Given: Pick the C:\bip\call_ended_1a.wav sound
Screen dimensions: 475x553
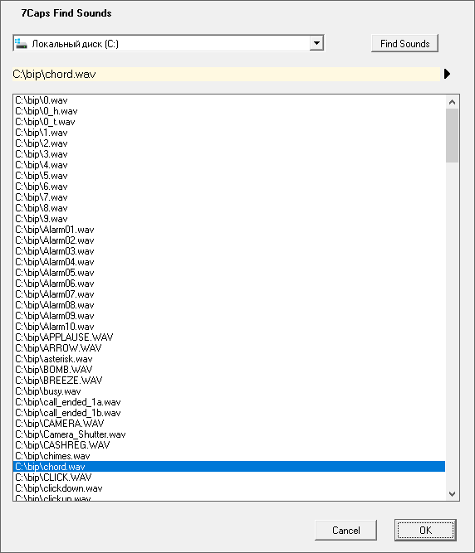Looking at the screenshot, I should (229, 402).
